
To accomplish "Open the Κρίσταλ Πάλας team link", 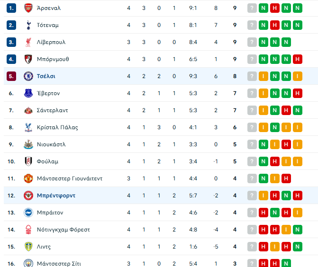I will [57, 127].
